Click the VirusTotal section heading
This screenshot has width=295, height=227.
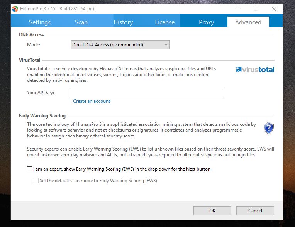[29, 60]
